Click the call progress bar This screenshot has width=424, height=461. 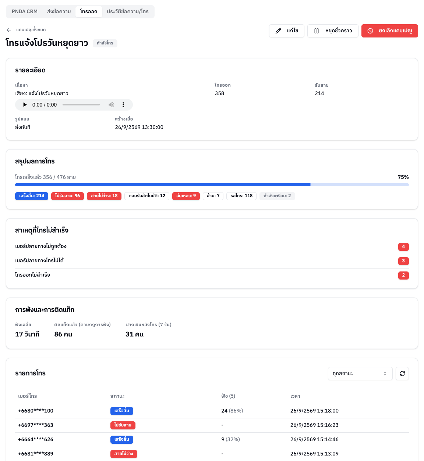pyautogui.click(x=212, y=185)
